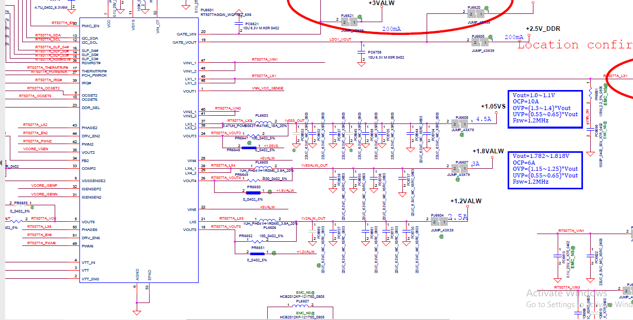Click the VCORE_ISENP net name

pyautogui.click(x=44, y=185)
